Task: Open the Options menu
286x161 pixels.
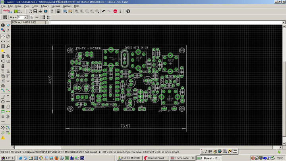Action: (56, 6)
